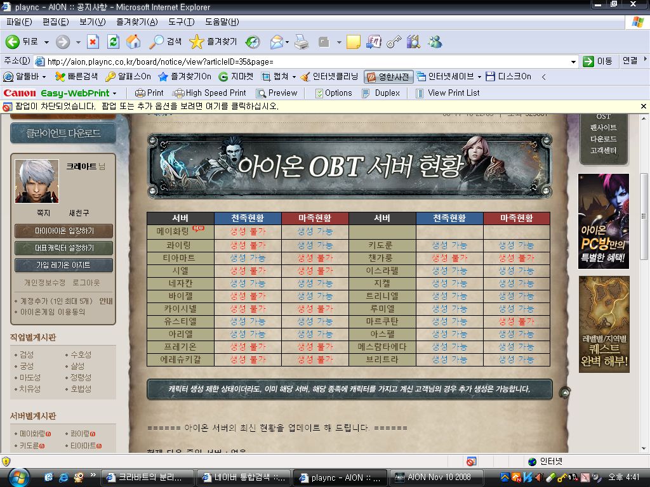The height and width of the screenshot is (487, 650).
Task: Click the 지마켓 shortcut button
Action: coord(236,77)
